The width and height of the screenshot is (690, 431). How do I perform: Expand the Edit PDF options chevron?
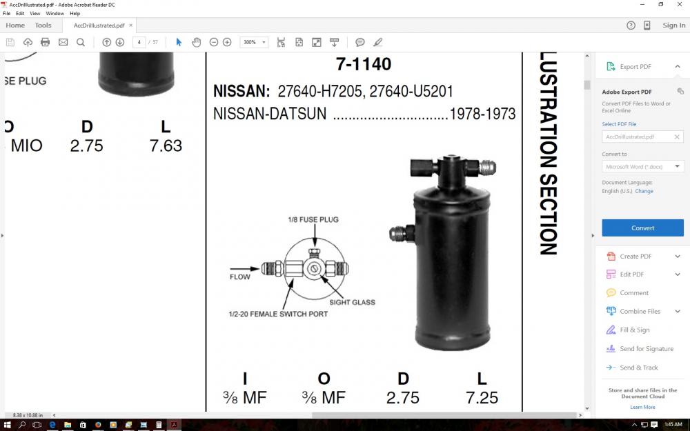[x=678, y=274]
